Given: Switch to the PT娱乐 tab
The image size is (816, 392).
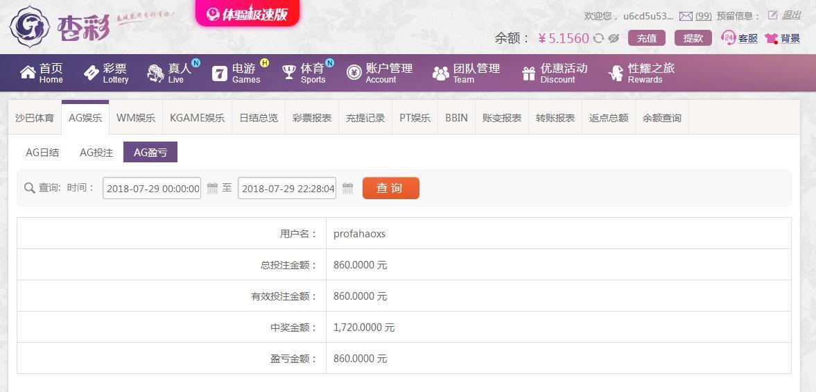Looking at the screenshot, I should click(415, 118).
